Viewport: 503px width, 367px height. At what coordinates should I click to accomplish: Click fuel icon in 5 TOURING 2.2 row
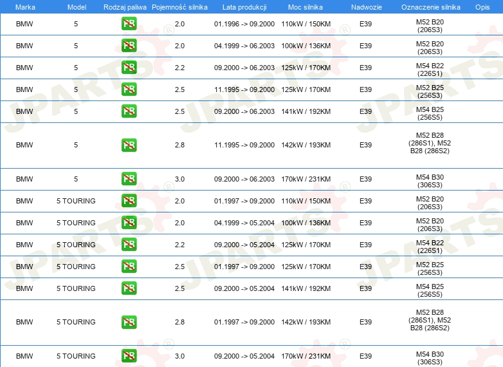coord(129,245)
